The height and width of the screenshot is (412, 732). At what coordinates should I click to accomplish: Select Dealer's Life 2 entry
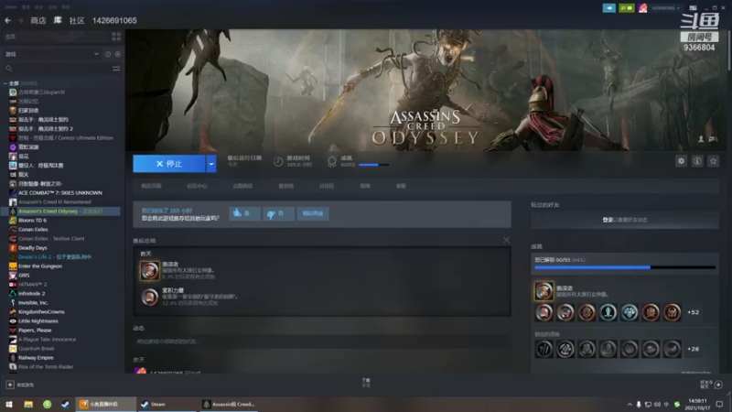click(55, 257)
